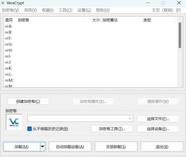Screen dimensions: 186x157
Task: Select drive I: icon in list
Action: click(6, 56)
